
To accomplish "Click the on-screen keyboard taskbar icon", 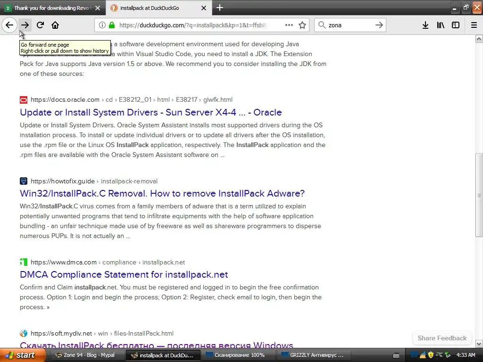I will click(396, 355).
